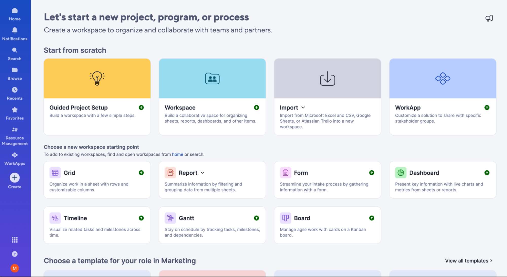Click 'Organize work in a sheet' description
507x277 pixels.
[x=89, y=187]
